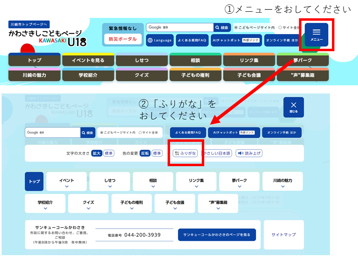
Task: Expand the 相談 menu in panel
Action: pyautogui.click(x=153, y=182)
